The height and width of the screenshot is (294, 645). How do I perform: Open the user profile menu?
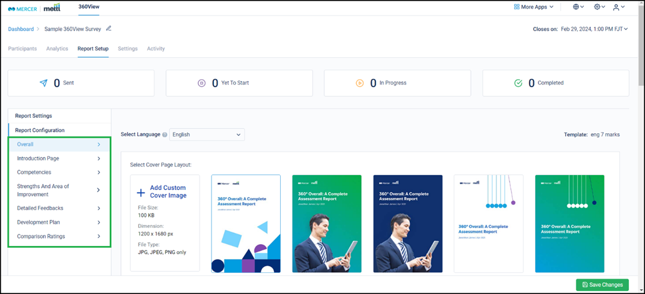point(619,7)
